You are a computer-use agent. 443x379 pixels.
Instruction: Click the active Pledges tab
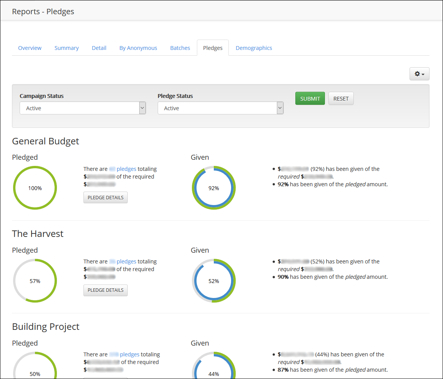[213, 48]
